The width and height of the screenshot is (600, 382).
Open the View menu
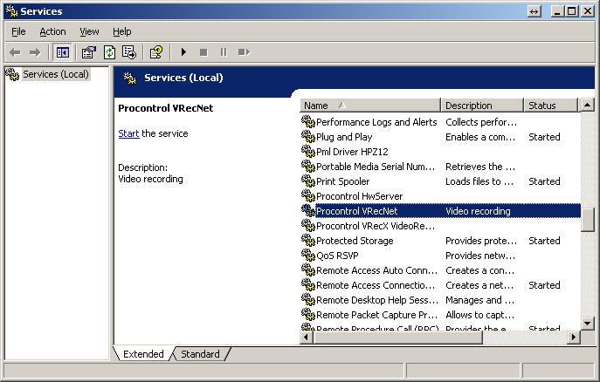[89, 31]
